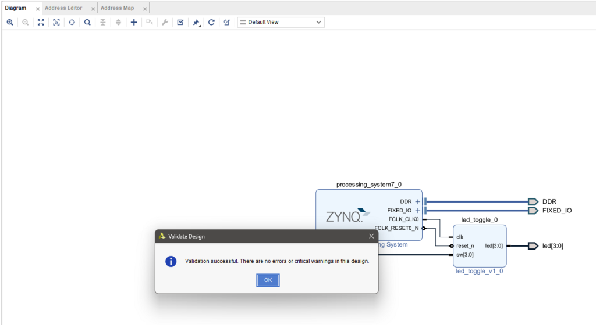The image size is (596, 325).
Task: Click the blue info icon in dialog
Action: [x=171, y=261]
